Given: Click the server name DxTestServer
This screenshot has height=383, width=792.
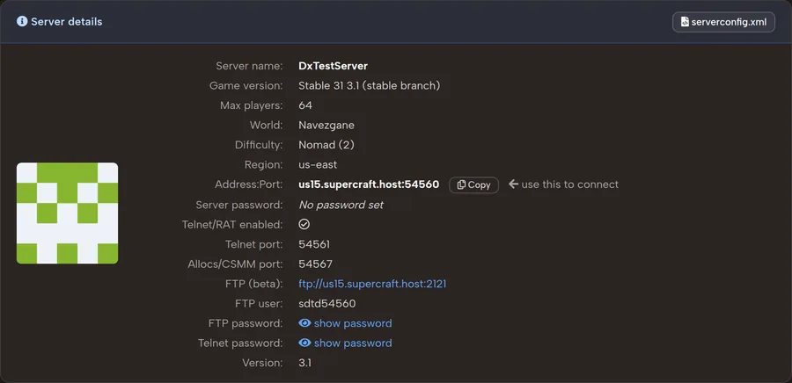Looking at the screenshot, I should [333, 66].
